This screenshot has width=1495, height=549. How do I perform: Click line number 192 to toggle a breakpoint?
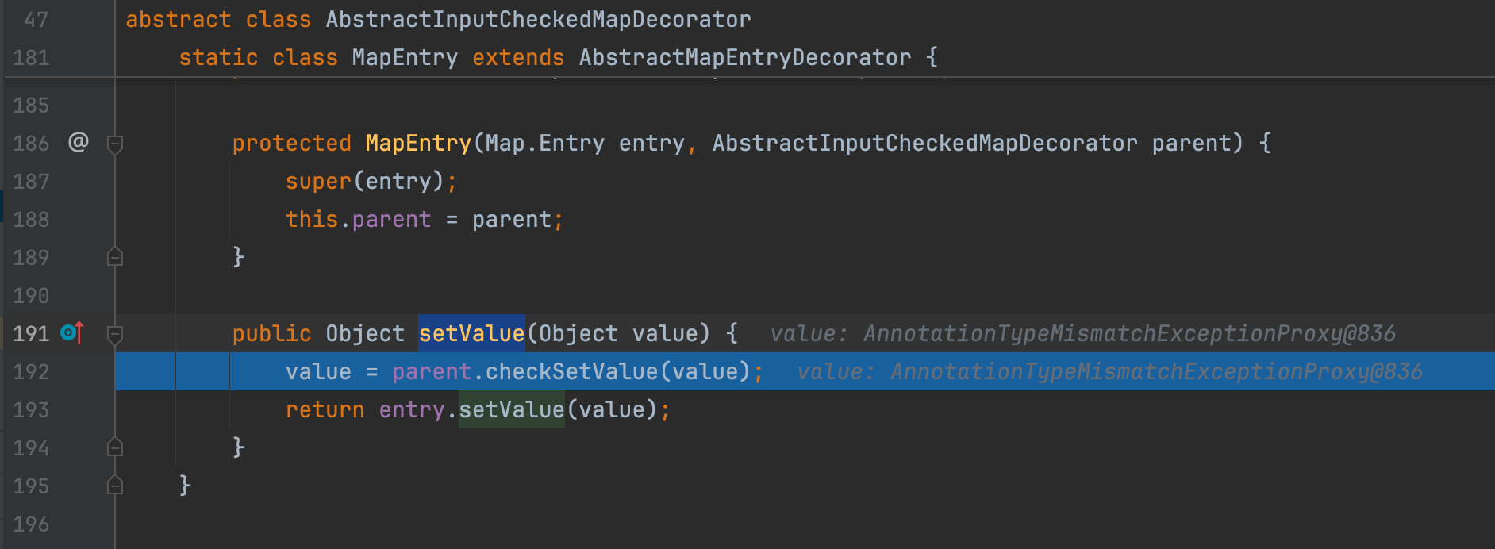pos(32,371)
